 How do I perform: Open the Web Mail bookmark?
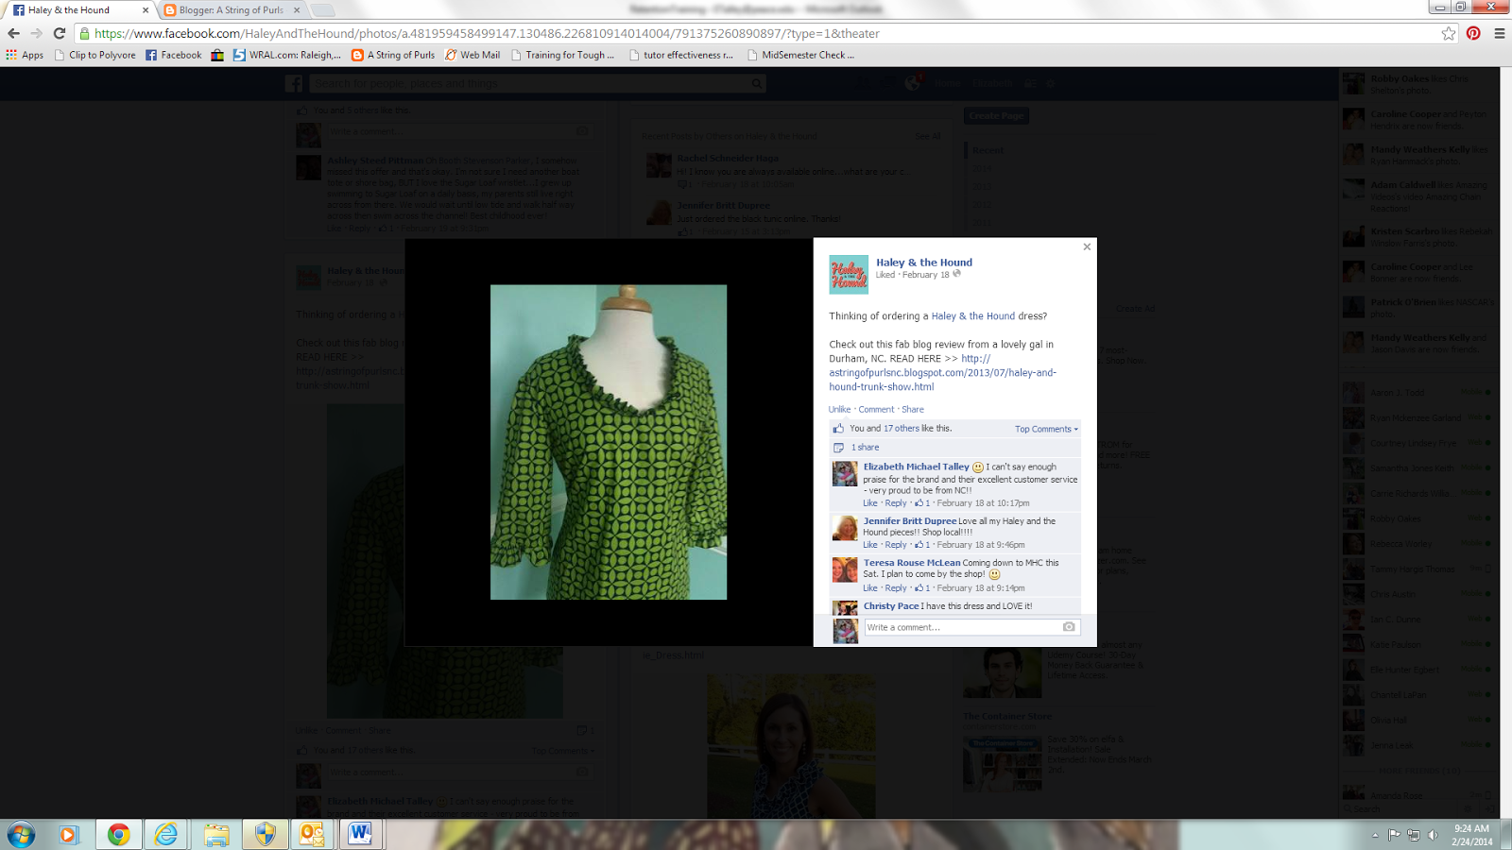click(x=472, y=55)
